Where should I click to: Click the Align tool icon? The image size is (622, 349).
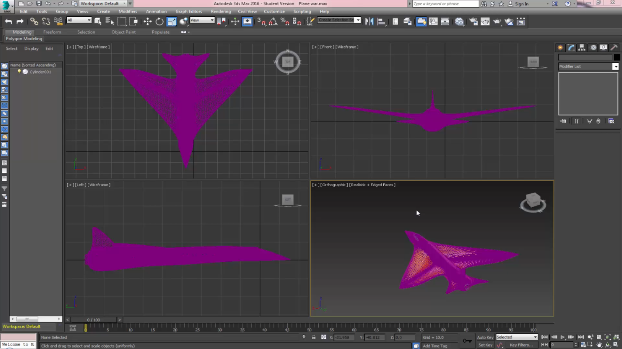[381, 21]
